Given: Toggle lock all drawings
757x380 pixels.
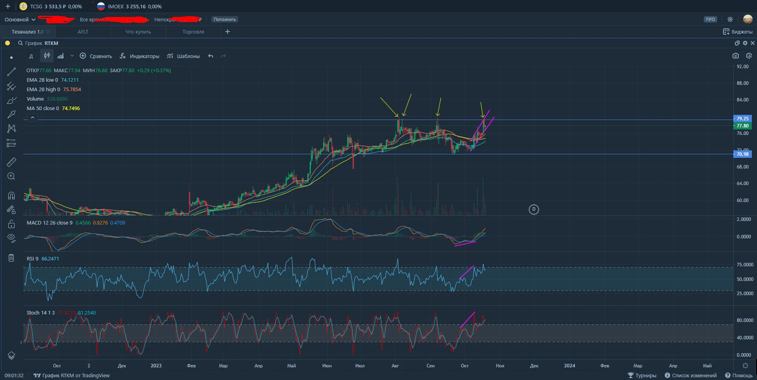Looking at the screenshot, I should point(11,224).
